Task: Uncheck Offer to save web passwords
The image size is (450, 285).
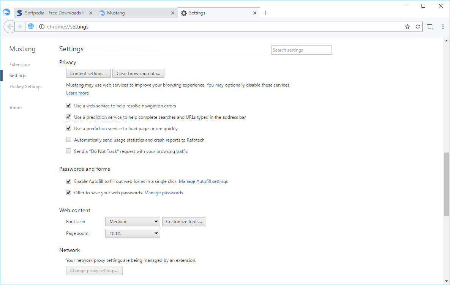Action: coord(68,193)
